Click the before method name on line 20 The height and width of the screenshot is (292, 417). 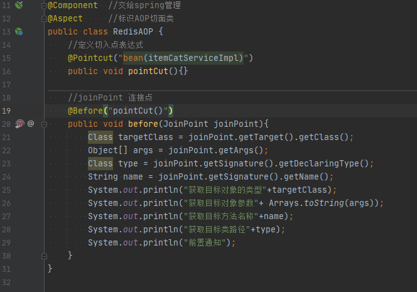click(143, 124)
